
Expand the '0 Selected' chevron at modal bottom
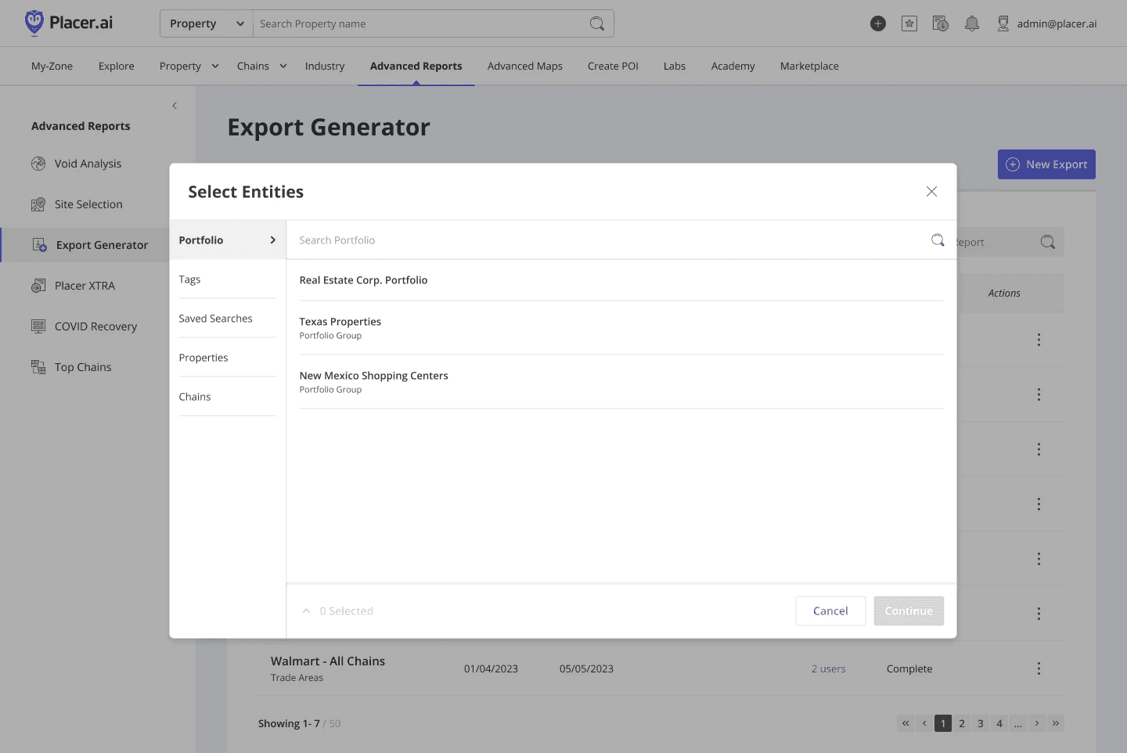click(306, 611)
